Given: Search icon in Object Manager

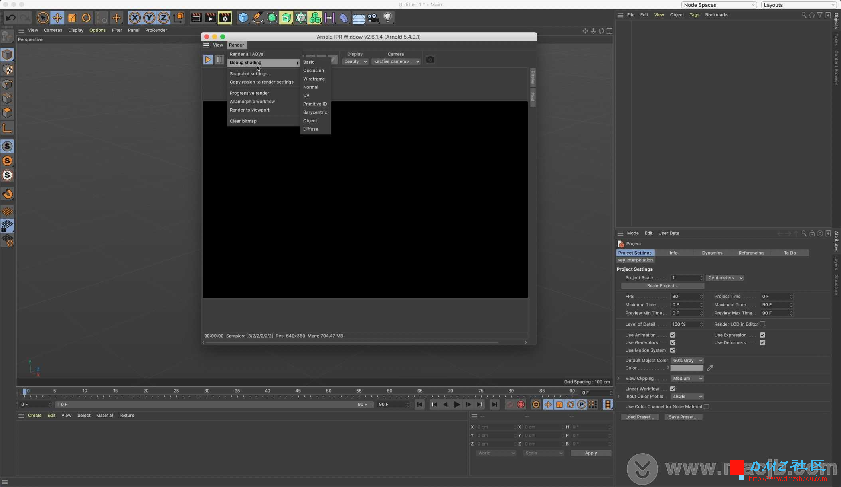Looking at the screenshot, I should tap(804, 15).
